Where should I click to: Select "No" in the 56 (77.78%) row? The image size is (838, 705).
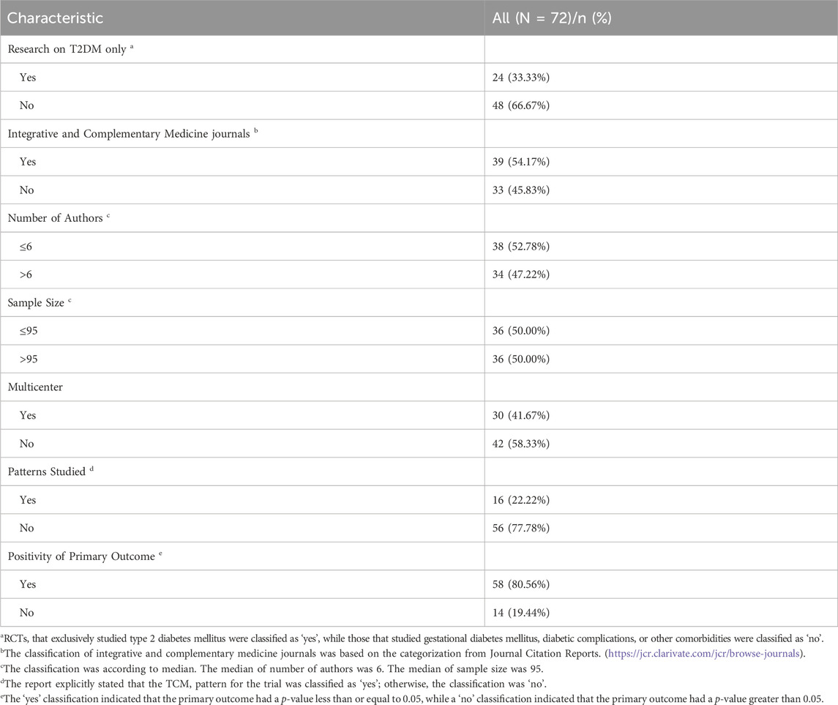(27, 528)
